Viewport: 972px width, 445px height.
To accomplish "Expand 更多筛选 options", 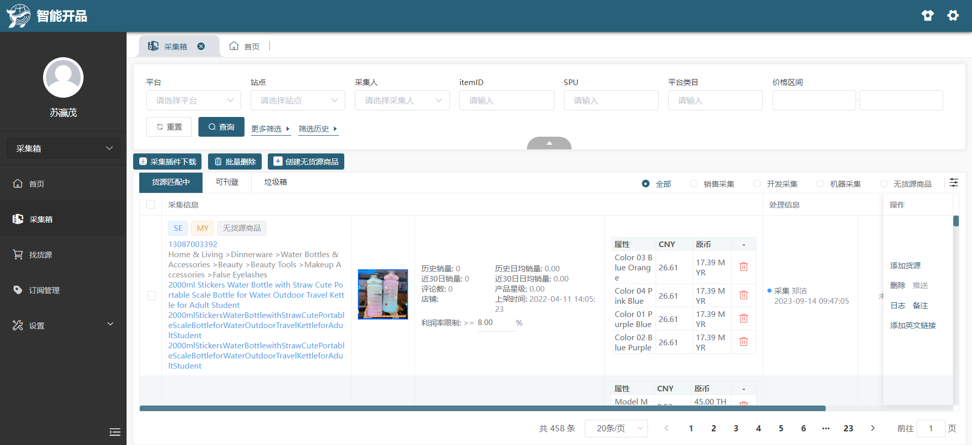I will 271,129.
